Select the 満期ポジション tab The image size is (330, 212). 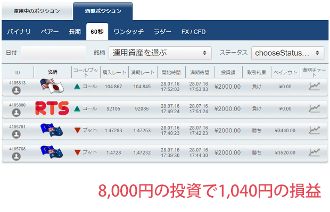tap(103, 11)
